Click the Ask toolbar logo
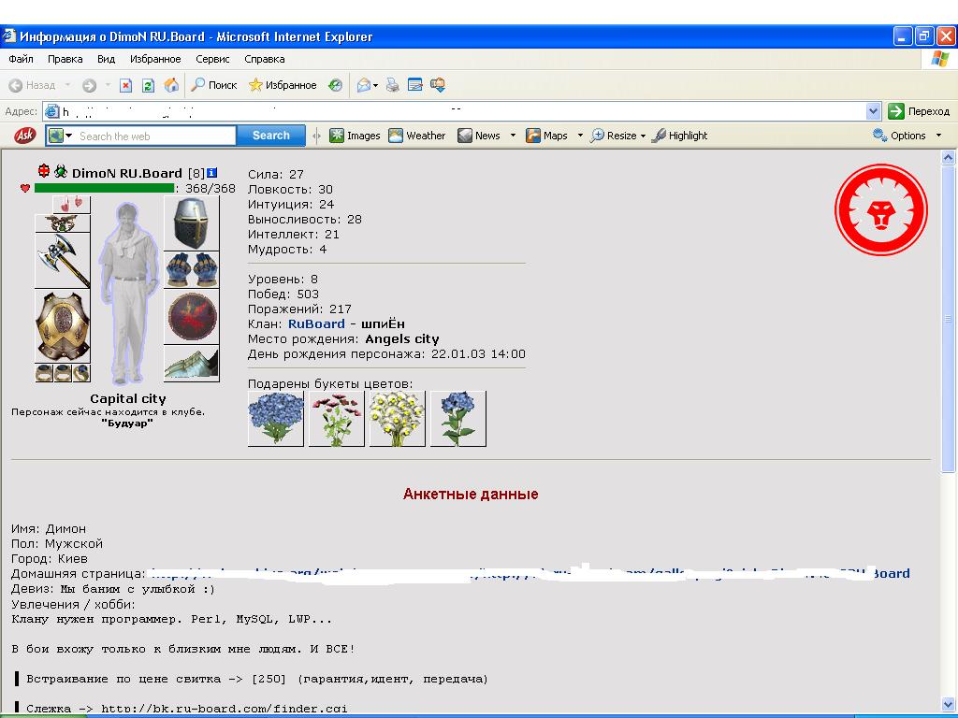This screenshot has width=958, height=718. [25, 135]
